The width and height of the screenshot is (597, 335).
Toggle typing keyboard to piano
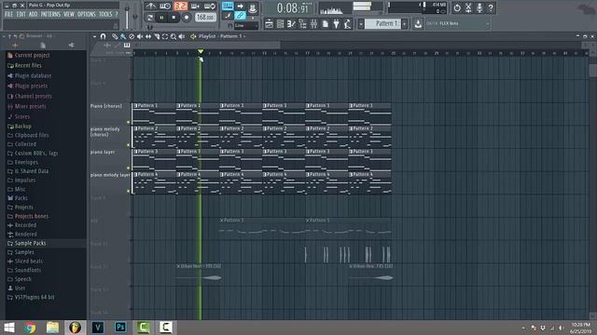(x=228, y=7)
